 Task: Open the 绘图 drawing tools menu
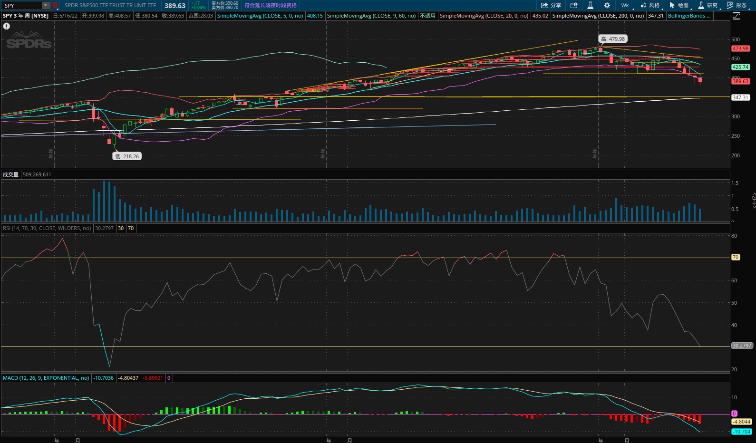pyautogui.click(x=679, y=5)
